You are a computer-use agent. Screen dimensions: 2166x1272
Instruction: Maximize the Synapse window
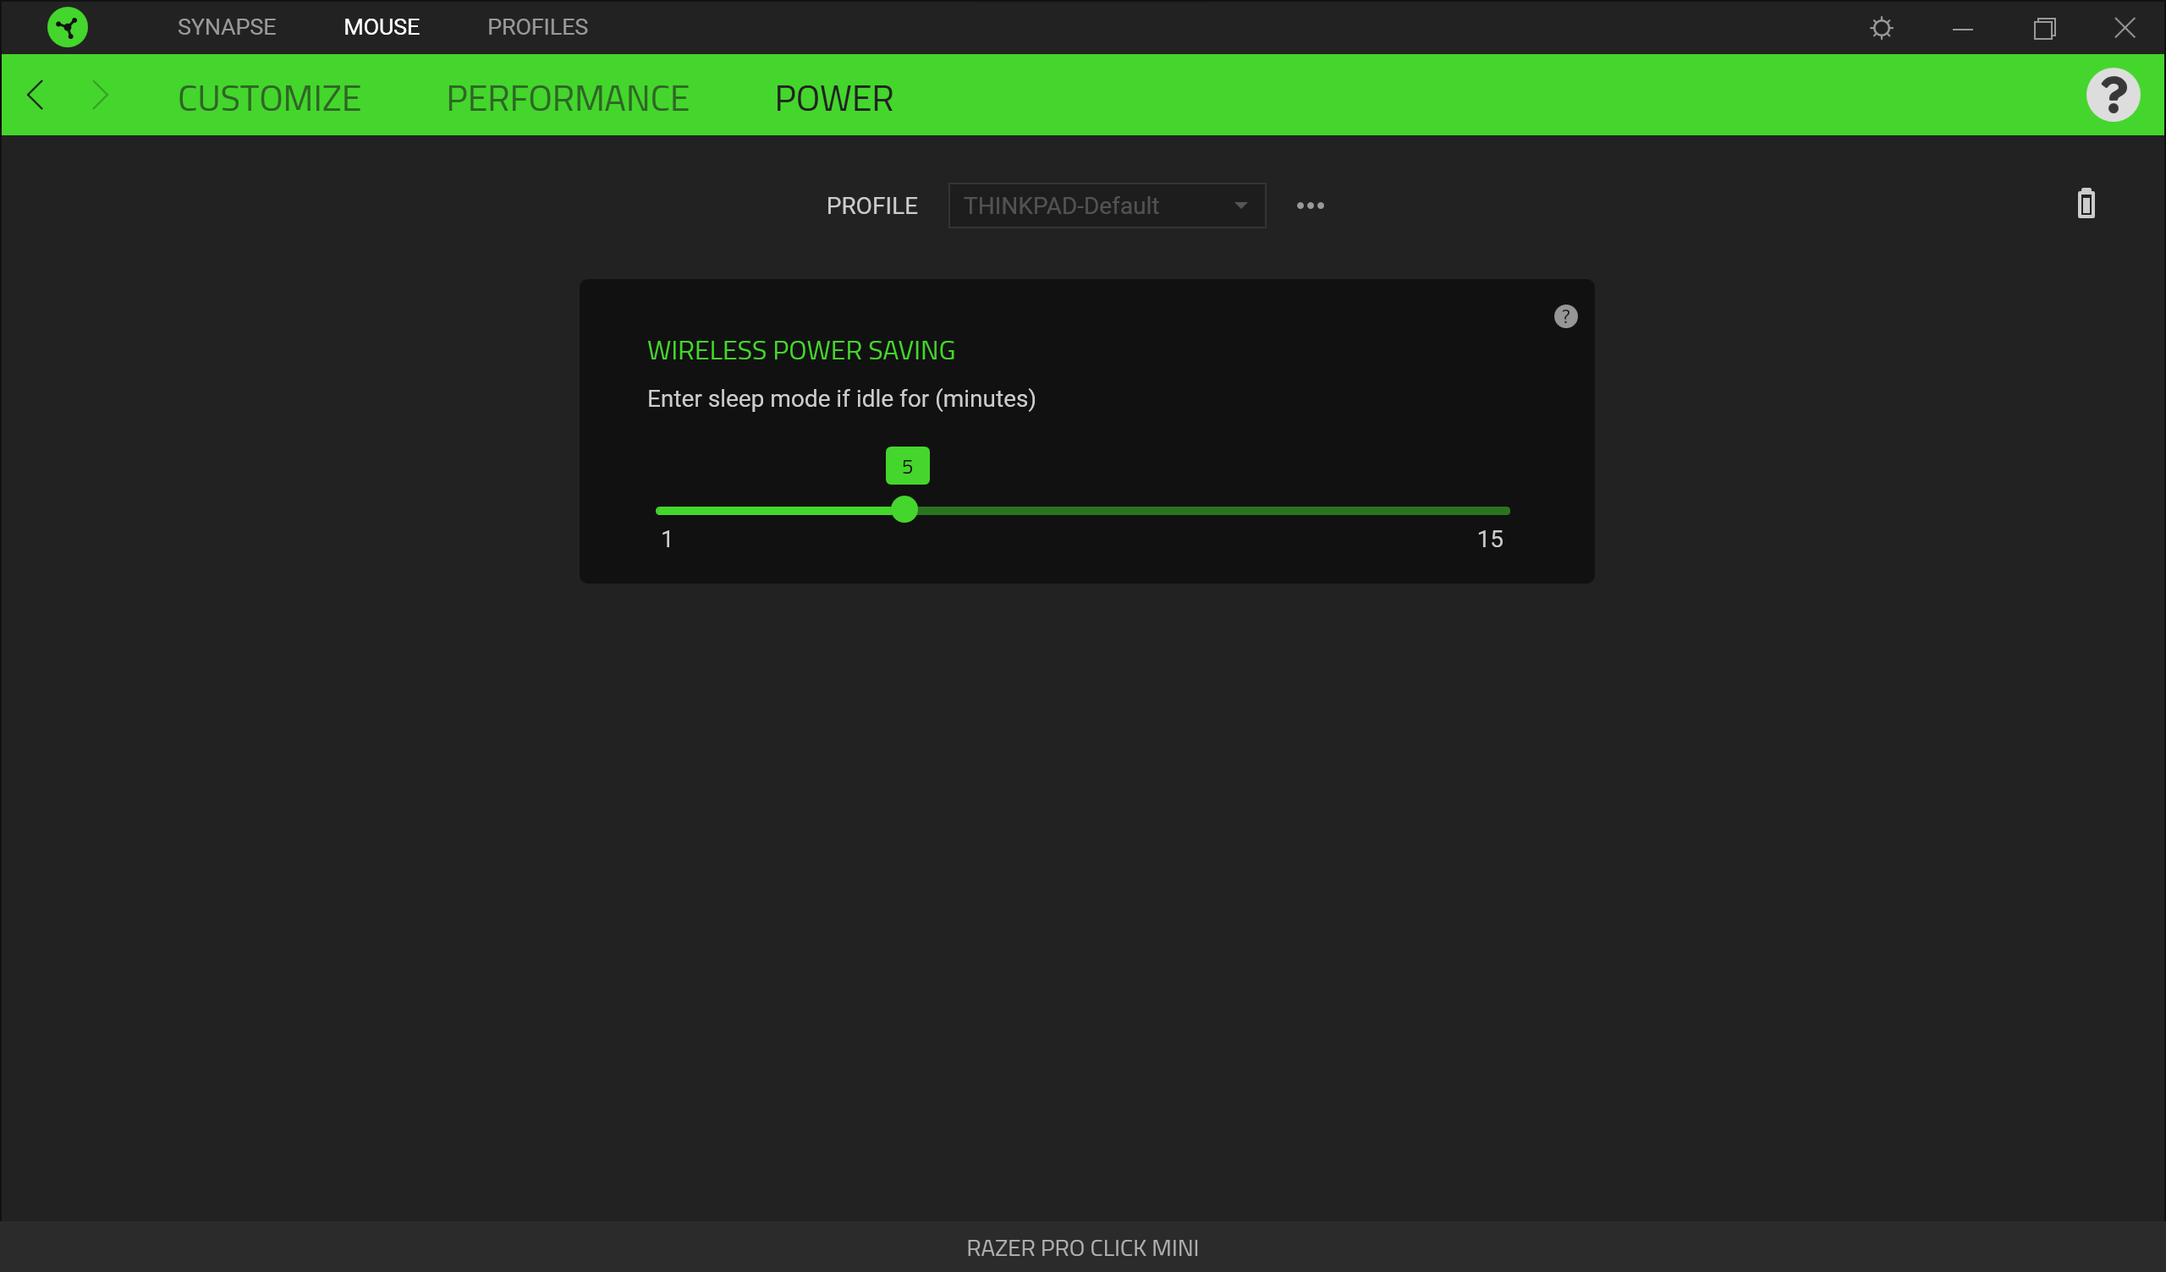[2044, 29]
